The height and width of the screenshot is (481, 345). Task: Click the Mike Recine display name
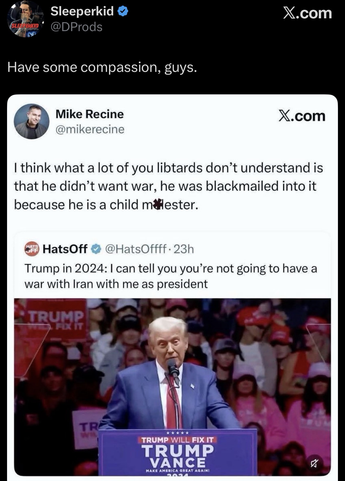coord(89,114)
